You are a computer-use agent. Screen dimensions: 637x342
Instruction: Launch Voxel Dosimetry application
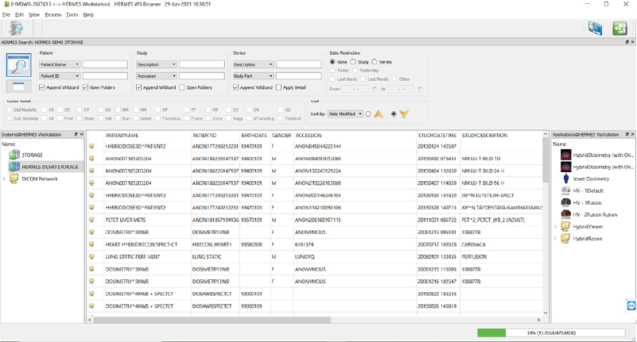pos(566,179)
